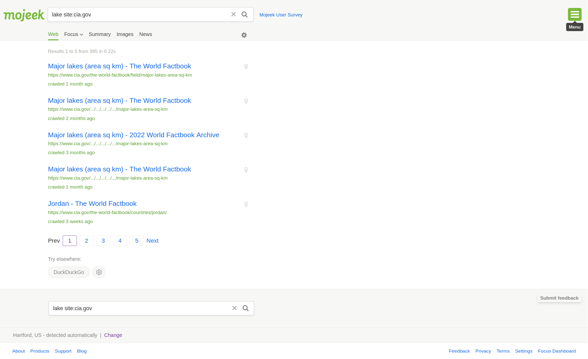Open the Blog footer link

coord(82,351)
